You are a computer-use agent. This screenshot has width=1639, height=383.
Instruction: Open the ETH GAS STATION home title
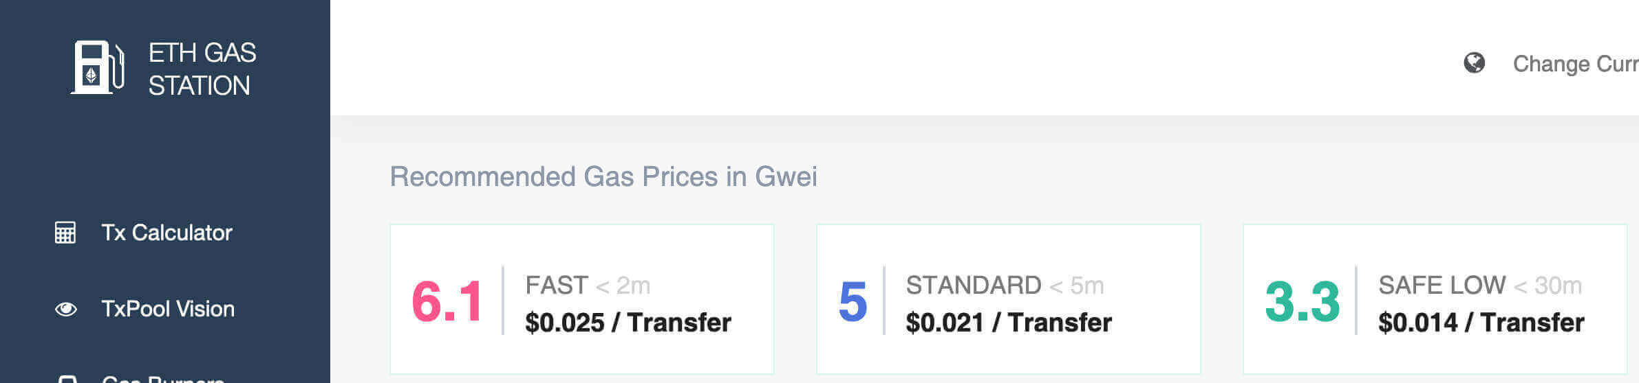(202, 69)
